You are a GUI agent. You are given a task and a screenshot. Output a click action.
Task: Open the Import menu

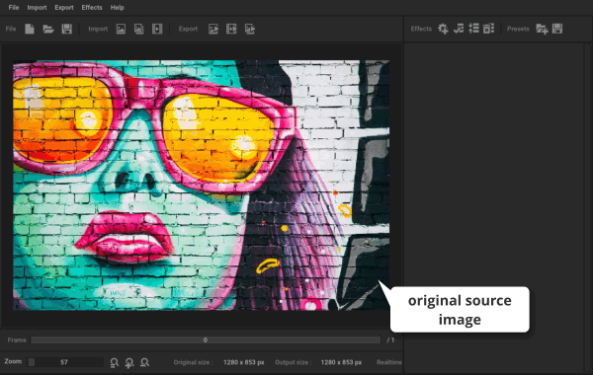coord(37,8)
